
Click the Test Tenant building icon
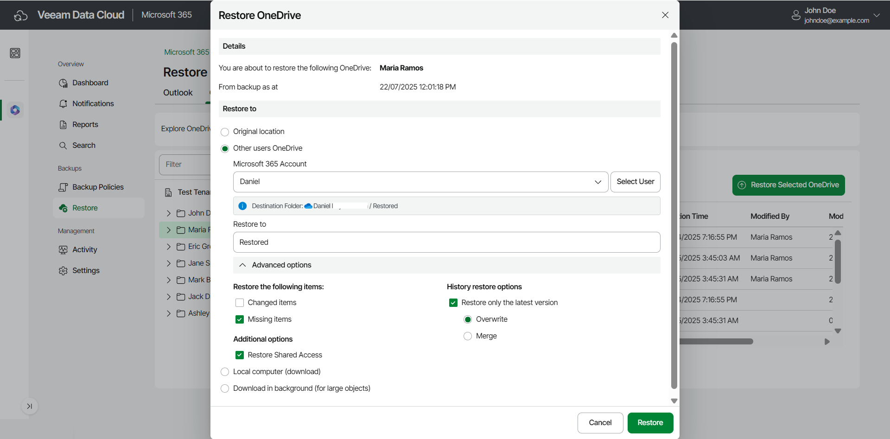pyautogui.click(x=168, y=192)
